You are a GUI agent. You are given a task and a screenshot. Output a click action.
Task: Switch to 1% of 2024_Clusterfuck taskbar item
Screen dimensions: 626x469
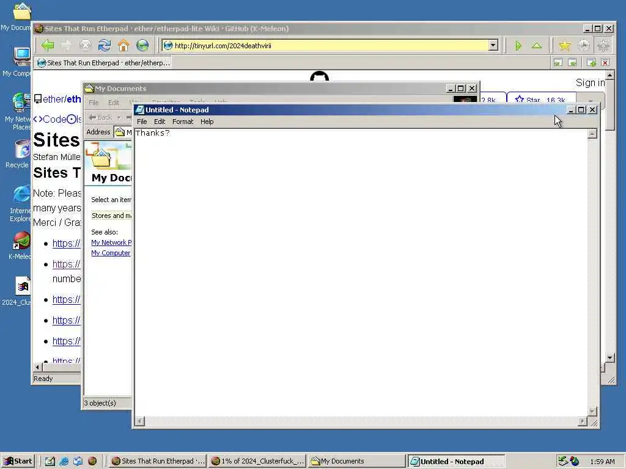tap(258, 461)
